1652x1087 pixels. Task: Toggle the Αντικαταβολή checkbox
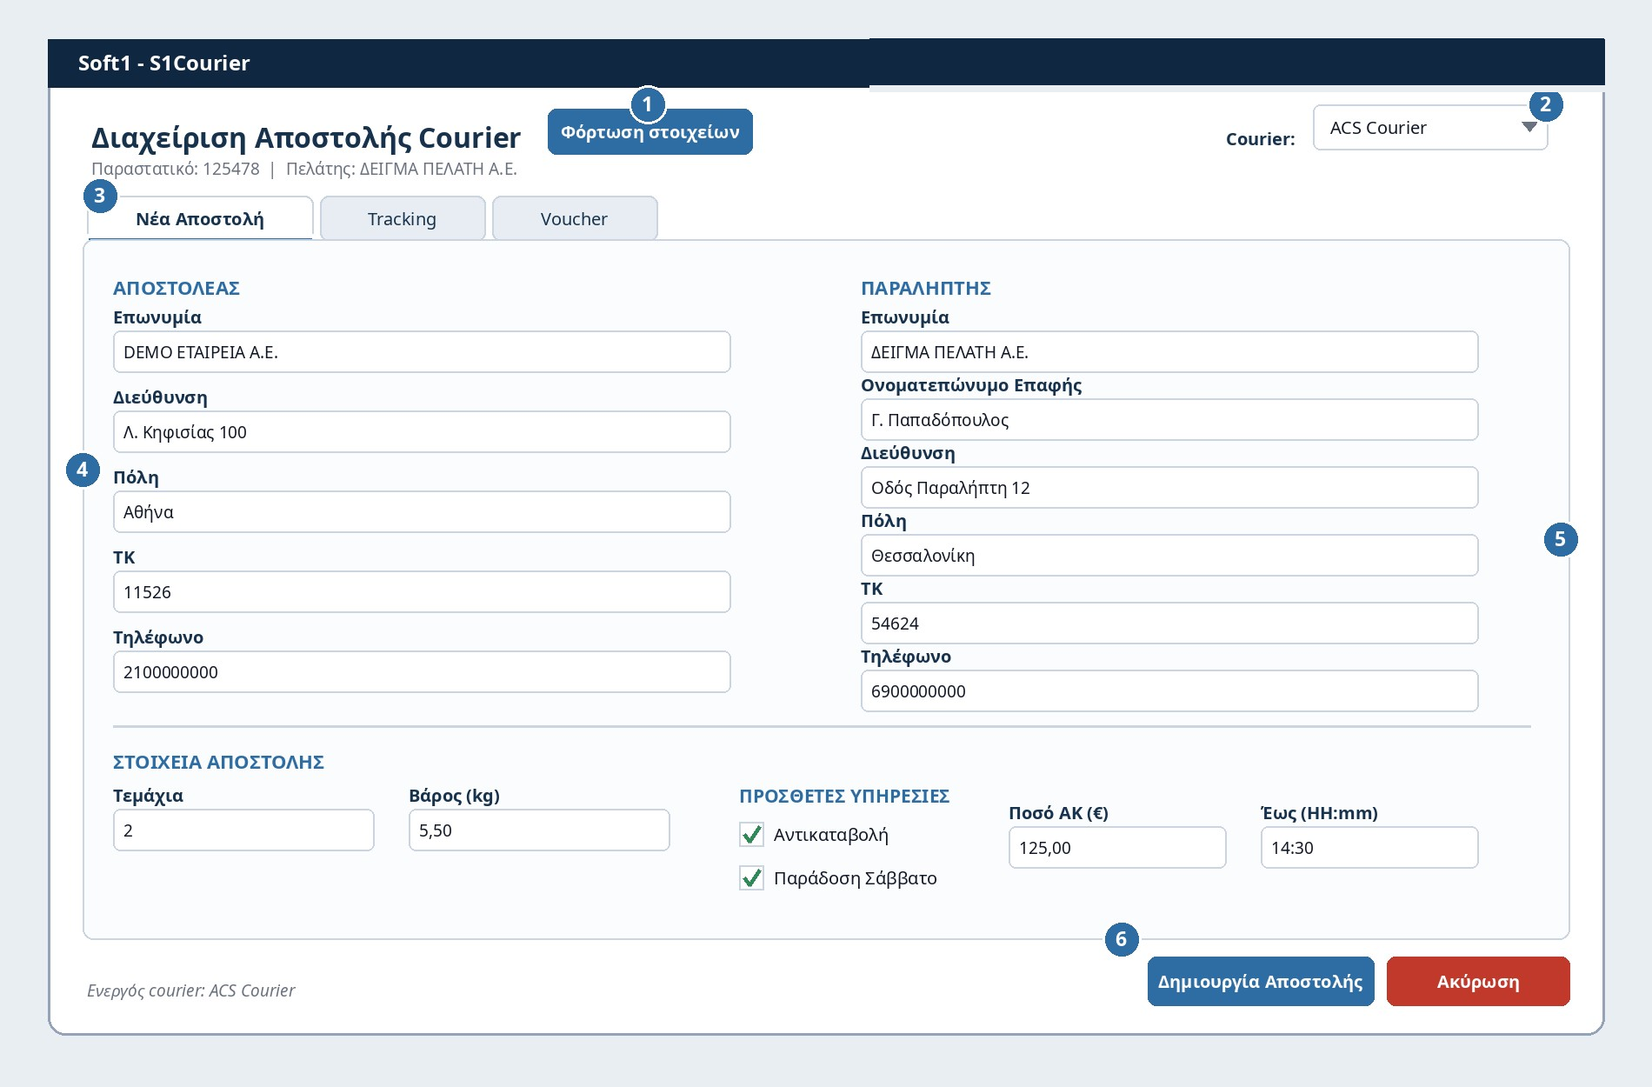(751, 835)
